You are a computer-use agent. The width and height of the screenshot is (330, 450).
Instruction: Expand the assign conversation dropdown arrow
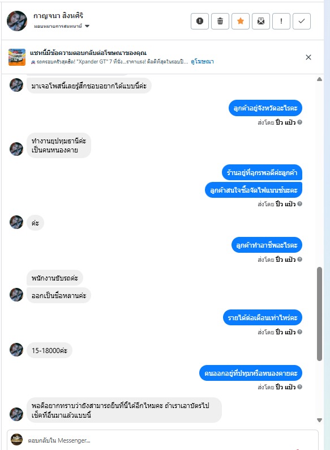coord(87,26)
